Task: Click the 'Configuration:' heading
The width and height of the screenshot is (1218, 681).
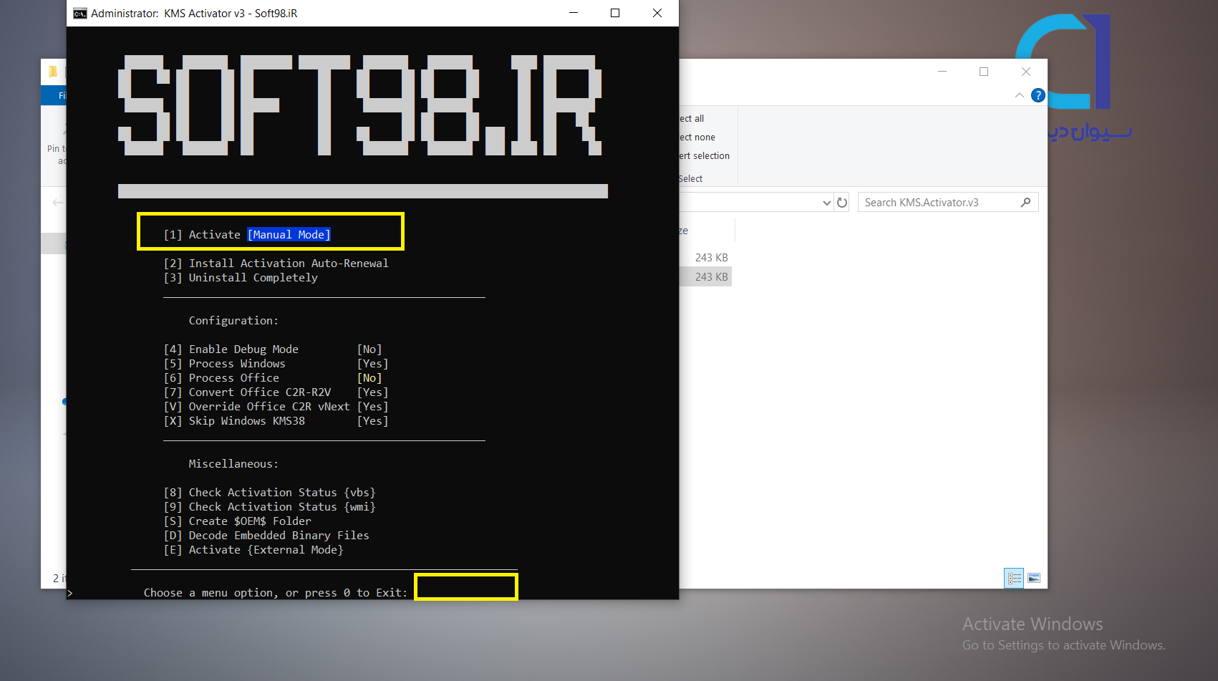Action: tap(233, 321)
